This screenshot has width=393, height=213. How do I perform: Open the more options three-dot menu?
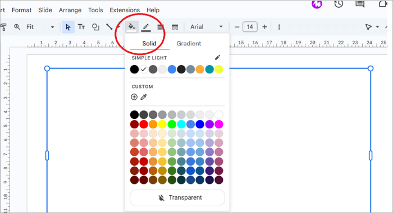[279, 27]
